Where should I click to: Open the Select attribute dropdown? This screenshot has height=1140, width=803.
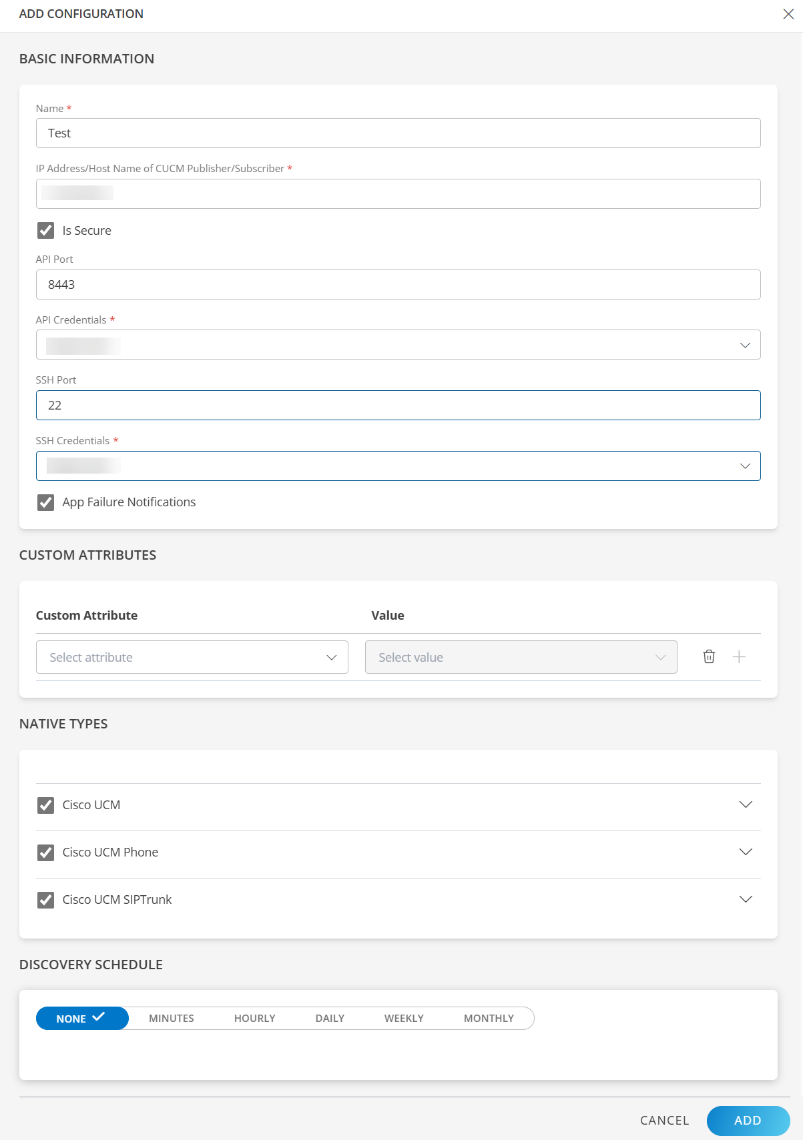coord(192,657)
